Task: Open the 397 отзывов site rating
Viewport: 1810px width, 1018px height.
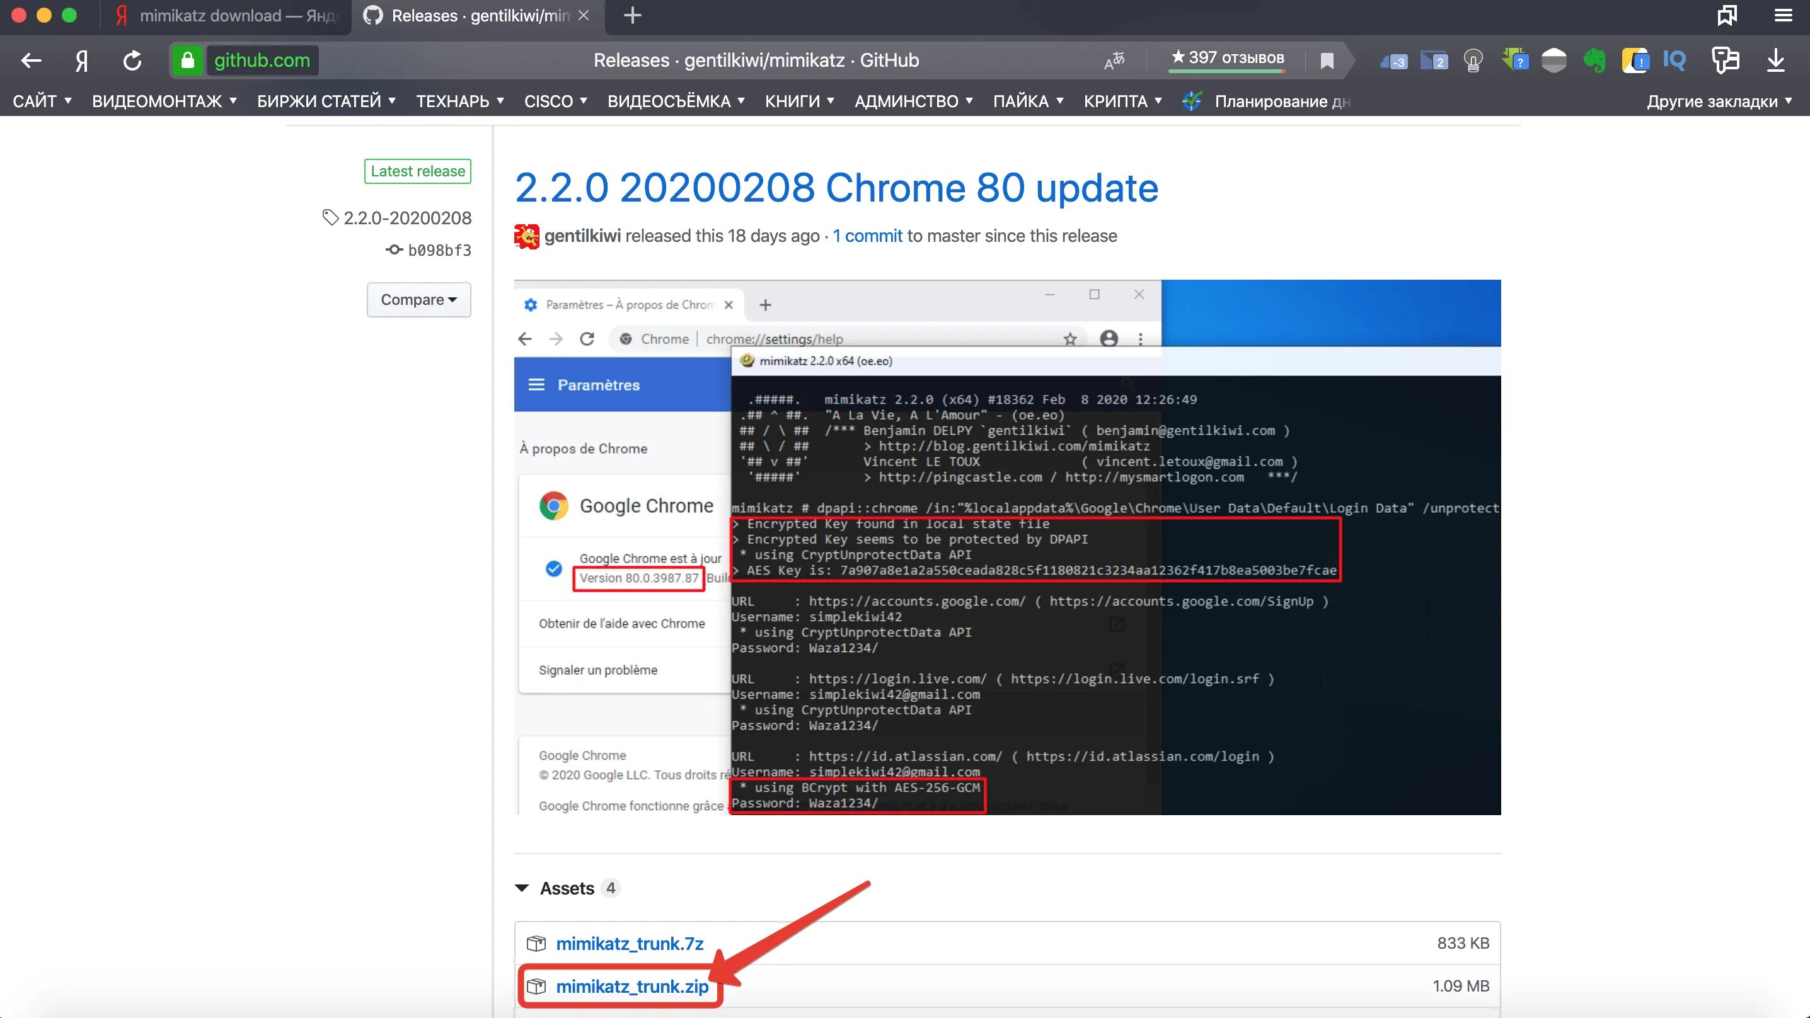Action: [1228, 59]
